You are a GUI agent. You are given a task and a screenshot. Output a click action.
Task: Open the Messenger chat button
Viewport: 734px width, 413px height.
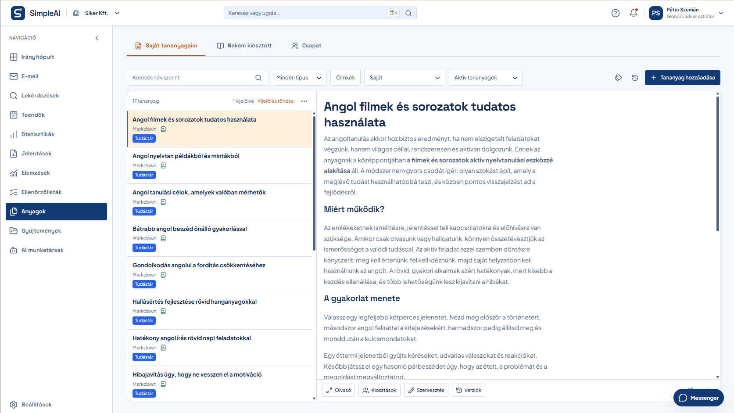(x=698, y=398)
